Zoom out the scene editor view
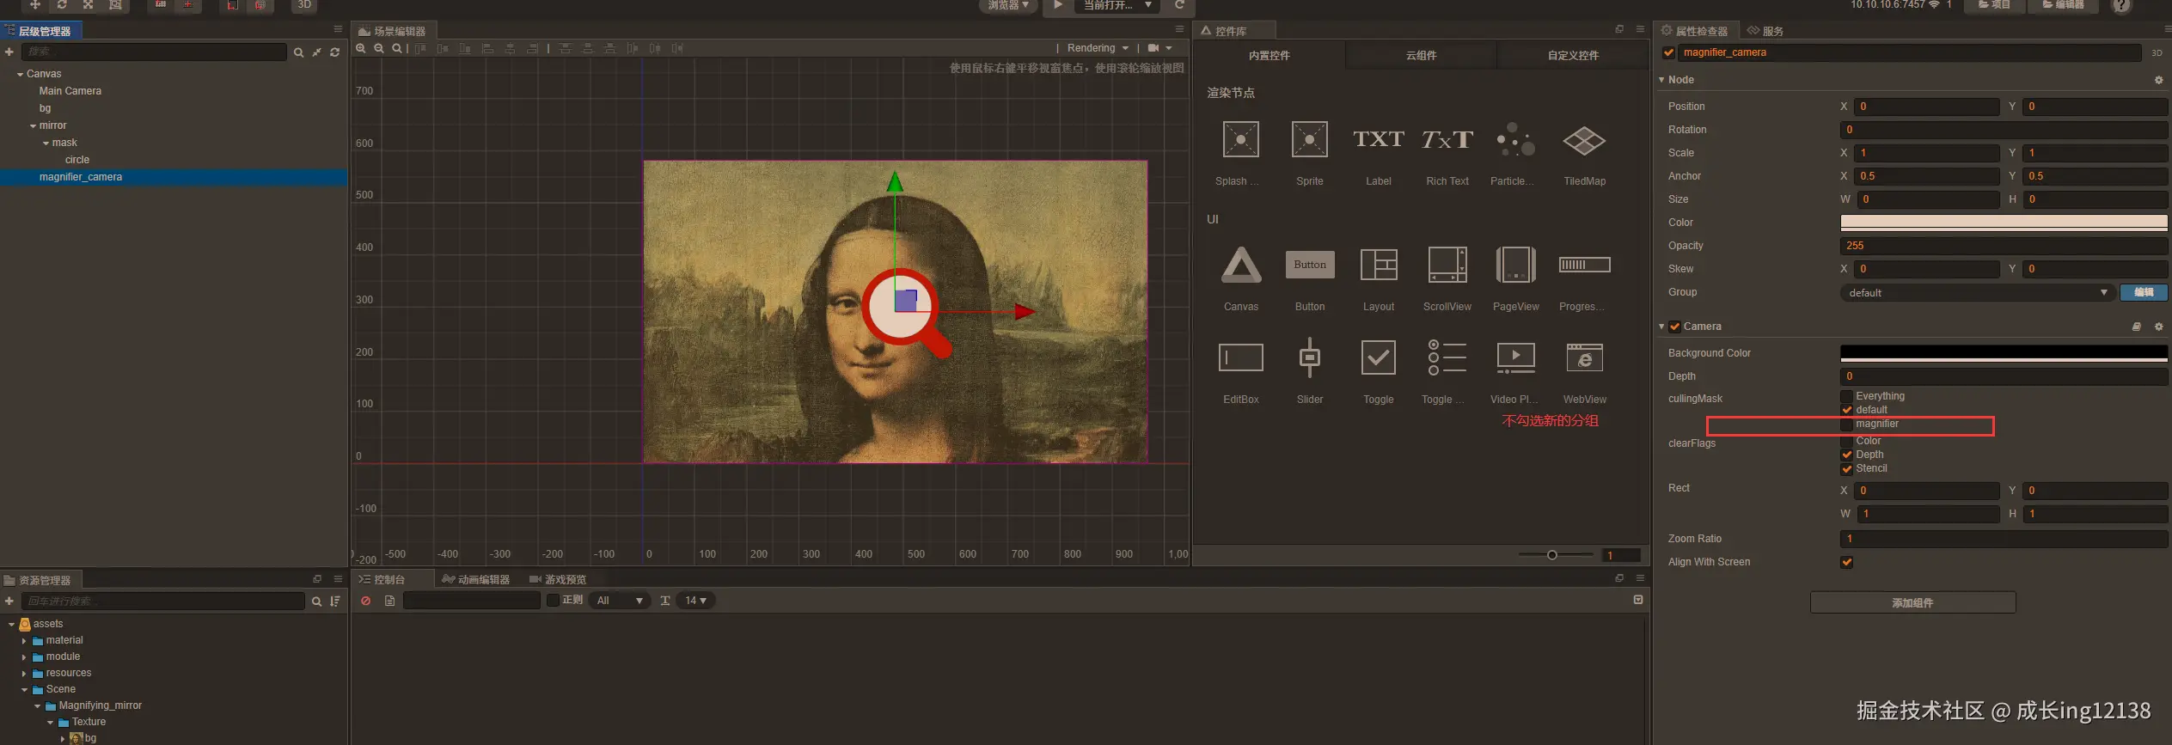Screen dimensions: 2172x745 [379, 48]
